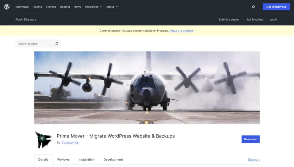
Task: Click the Prime Mover plugin title text
Action: tap(116, 136)
